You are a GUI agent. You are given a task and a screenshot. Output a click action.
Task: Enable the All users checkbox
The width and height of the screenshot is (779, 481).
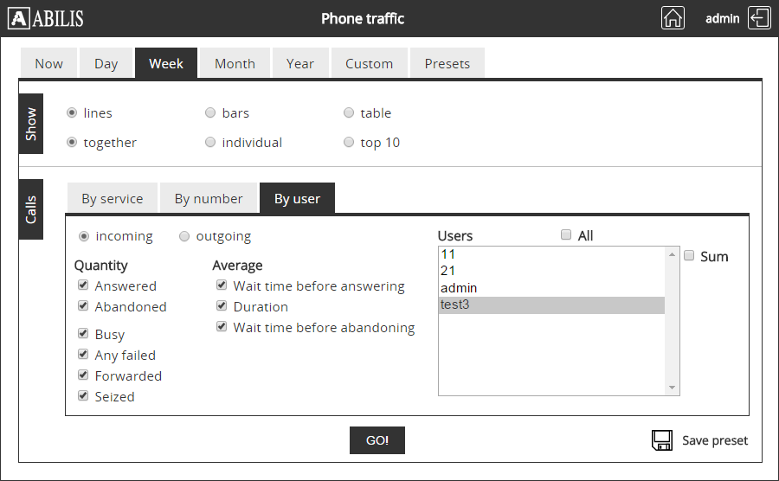point(566,235)
